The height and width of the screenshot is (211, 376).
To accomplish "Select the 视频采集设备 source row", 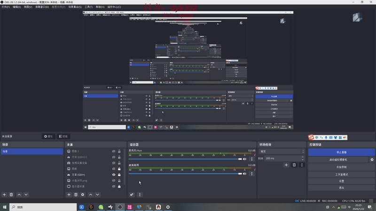I will pos(95,163).
